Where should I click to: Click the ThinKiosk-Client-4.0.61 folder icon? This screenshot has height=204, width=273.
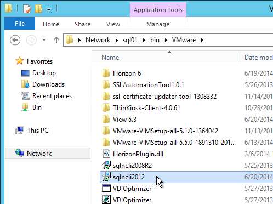coord(106,107)
